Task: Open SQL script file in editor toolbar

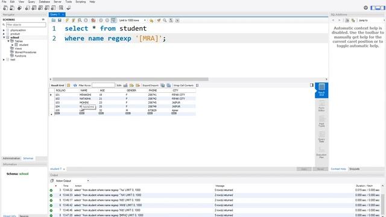Action: (x=54, y=20)
